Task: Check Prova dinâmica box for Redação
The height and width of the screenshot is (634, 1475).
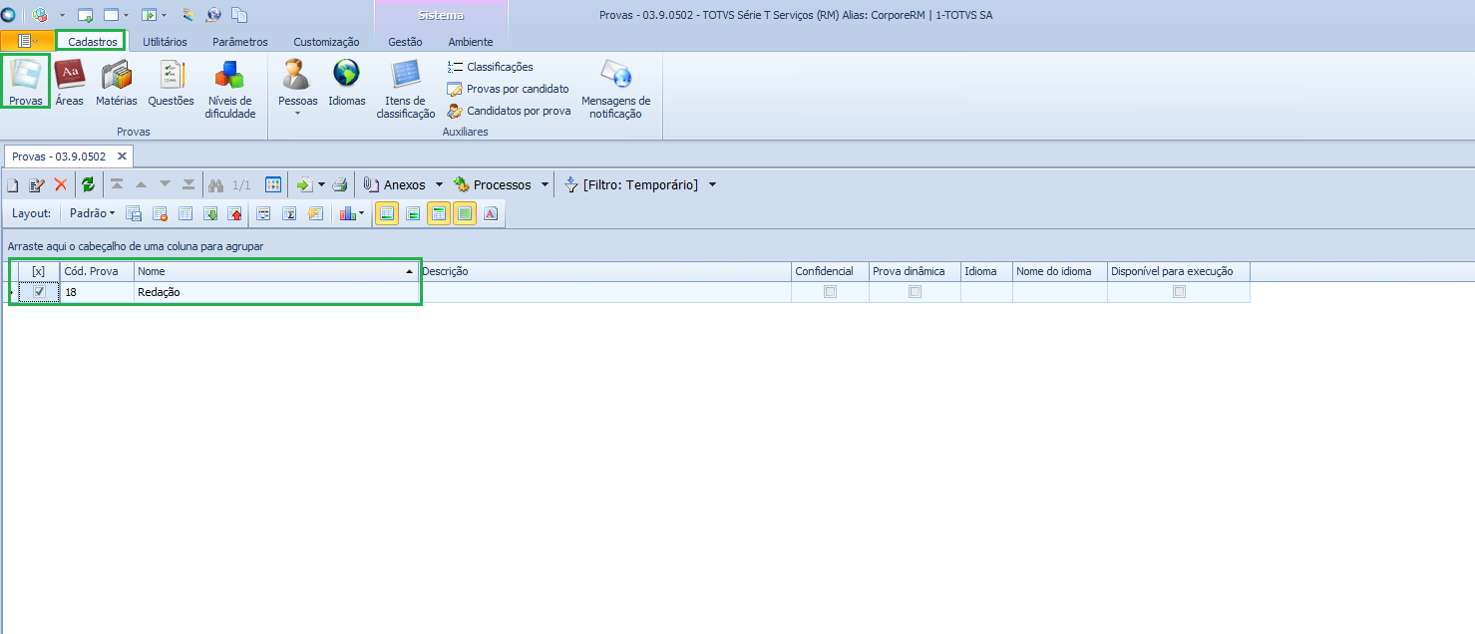Action: pyautogui.click(x=915, y=292)
